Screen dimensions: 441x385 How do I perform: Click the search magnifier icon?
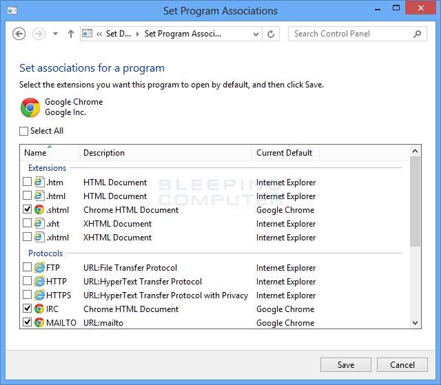coord(418,34)
